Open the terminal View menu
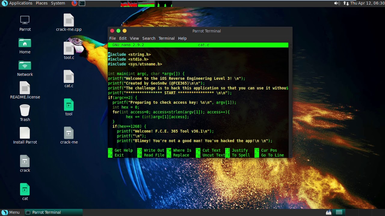The height and width of the screenshot is (216, 385). (x=134, y=38)
